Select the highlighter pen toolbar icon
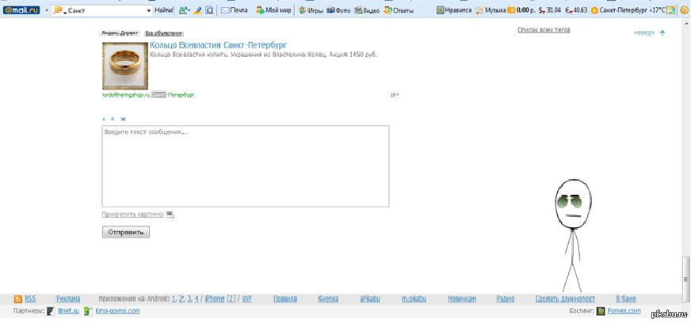 tap(198, 10)
